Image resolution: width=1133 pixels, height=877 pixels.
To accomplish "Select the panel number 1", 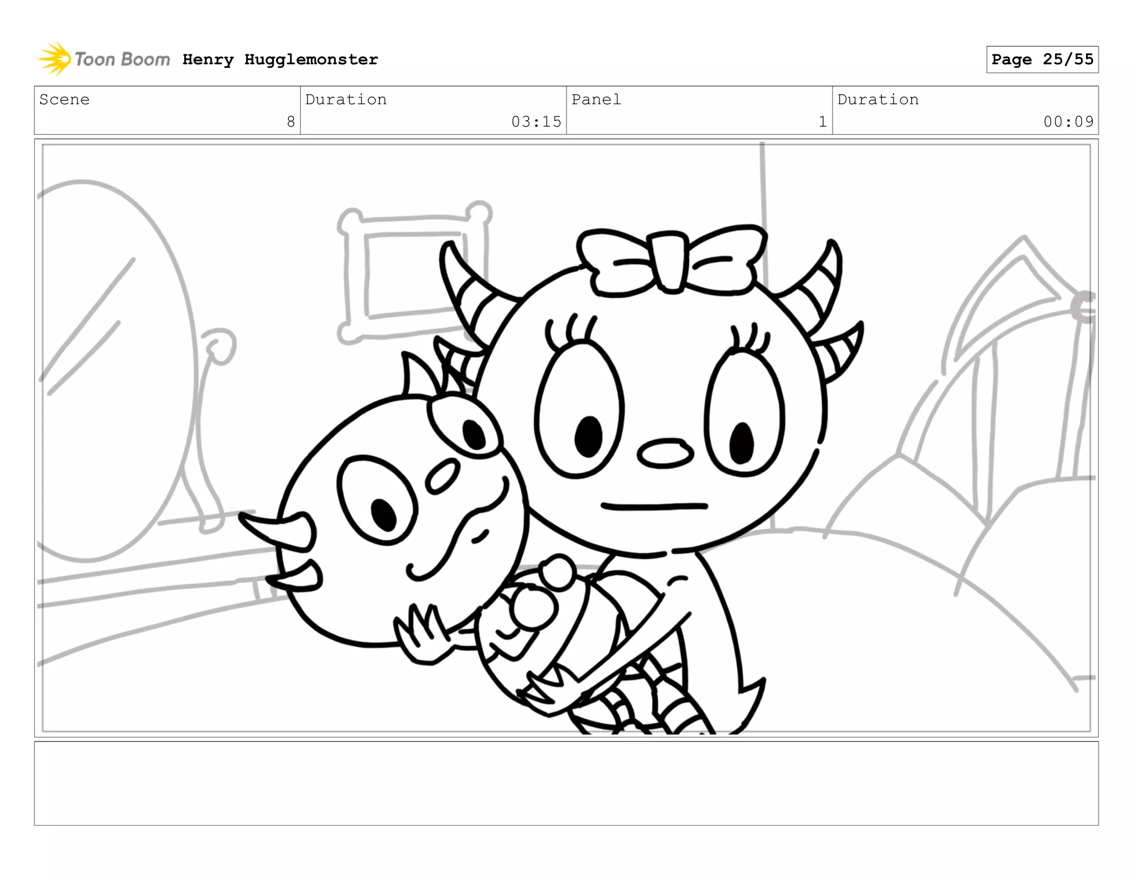I will 822,122.
